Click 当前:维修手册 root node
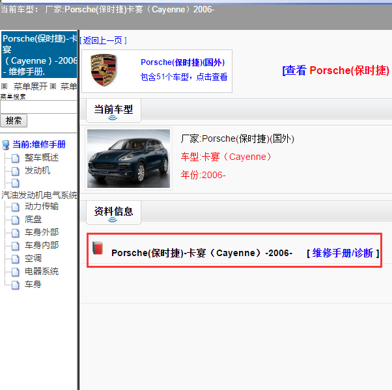392x390 pixels. (x=39, y=144)
